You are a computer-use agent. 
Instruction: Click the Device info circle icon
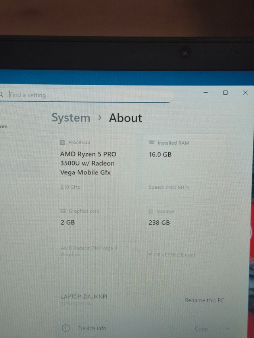pos(65,328)
